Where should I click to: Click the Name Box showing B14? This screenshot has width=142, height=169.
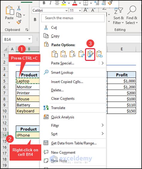17,39
